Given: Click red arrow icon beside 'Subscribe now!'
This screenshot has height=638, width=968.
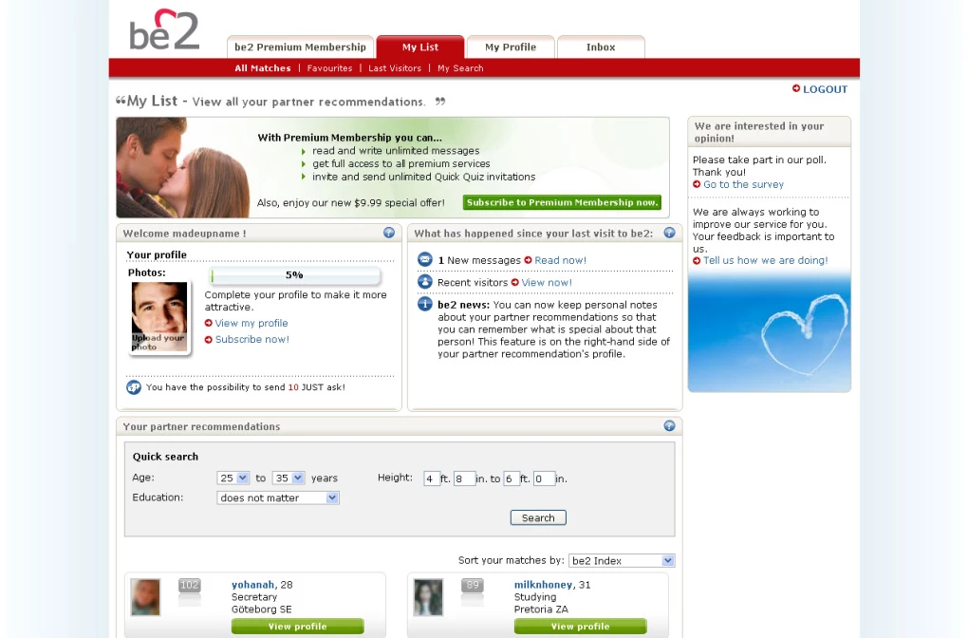Looking at the screenshot, I should [x=208, y=340].
